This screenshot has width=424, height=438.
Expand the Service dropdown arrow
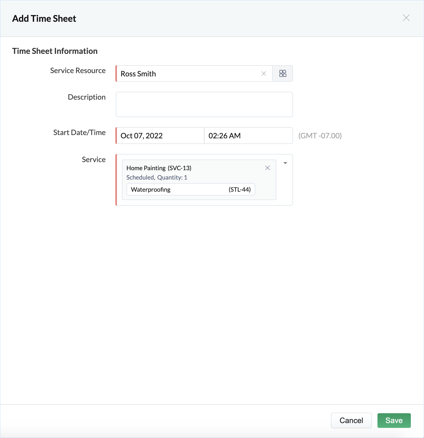285,163
